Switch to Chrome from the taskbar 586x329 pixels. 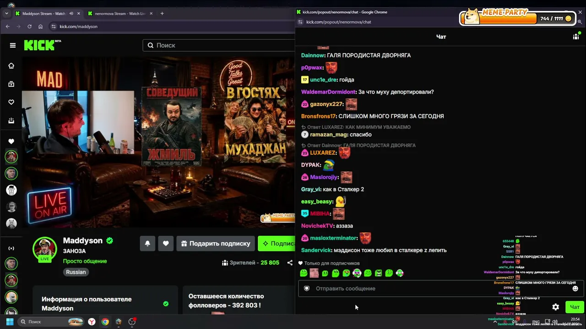tap(105, 322)
